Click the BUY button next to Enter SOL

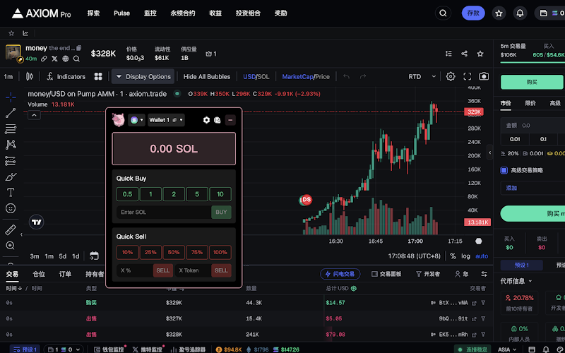[221, 213]
